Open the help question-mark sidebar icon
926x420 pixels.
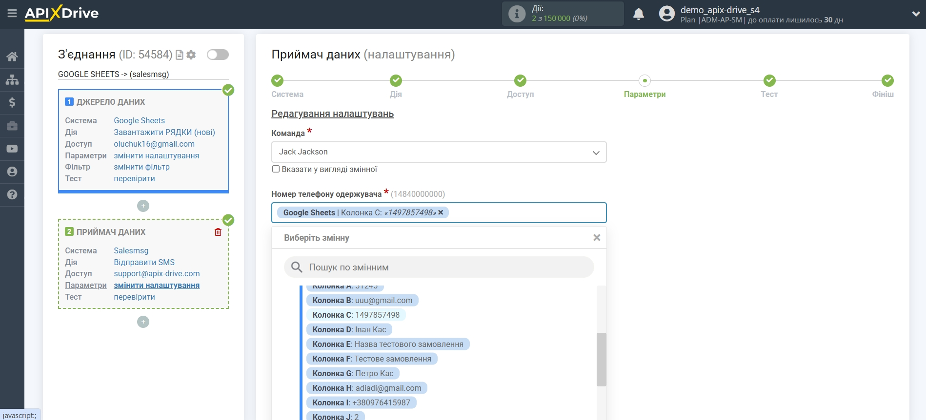(x=12, y=194)
